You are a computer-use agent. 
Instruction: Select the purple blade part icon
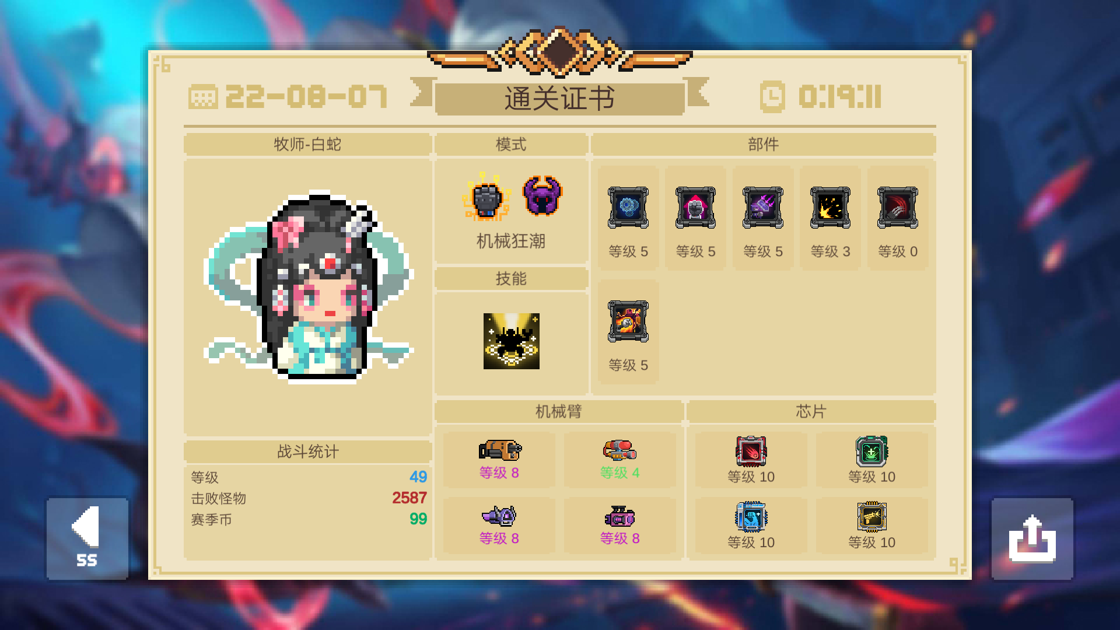[x=763, y=208]
